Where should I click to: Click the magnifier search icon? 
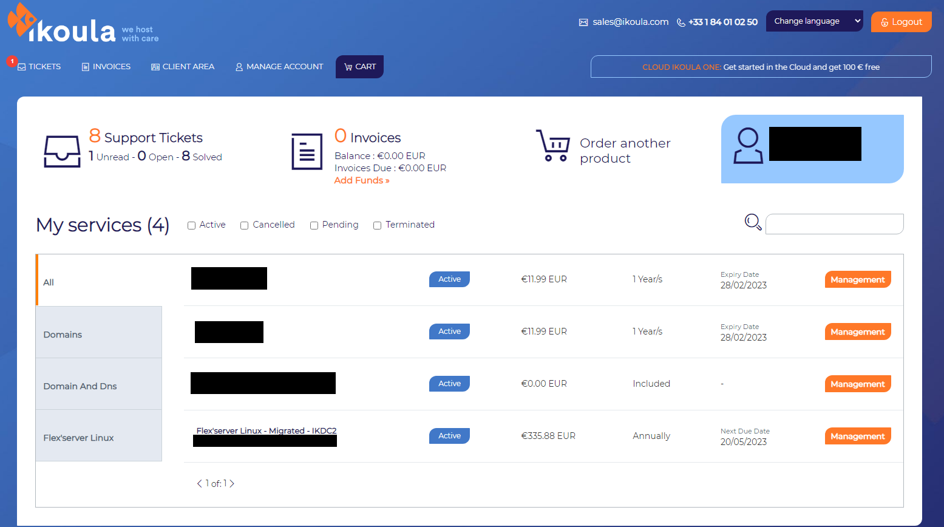[753, 222]
